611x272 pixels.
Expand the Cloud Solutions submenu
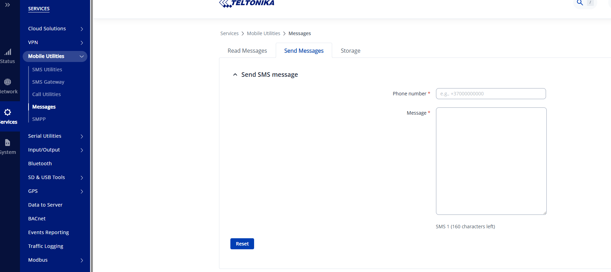[x=82, y=29]
